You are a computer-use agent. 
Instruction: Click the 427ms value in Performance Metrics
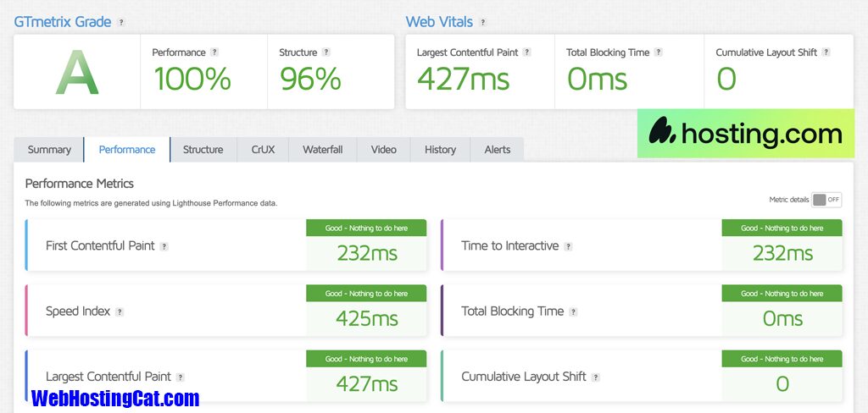pos(367,383)
